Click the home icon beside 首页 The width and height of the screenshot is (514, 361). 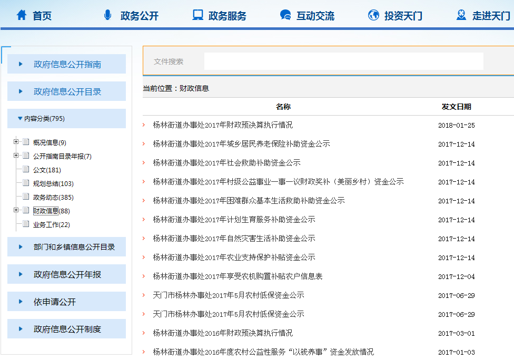[22, 15]
